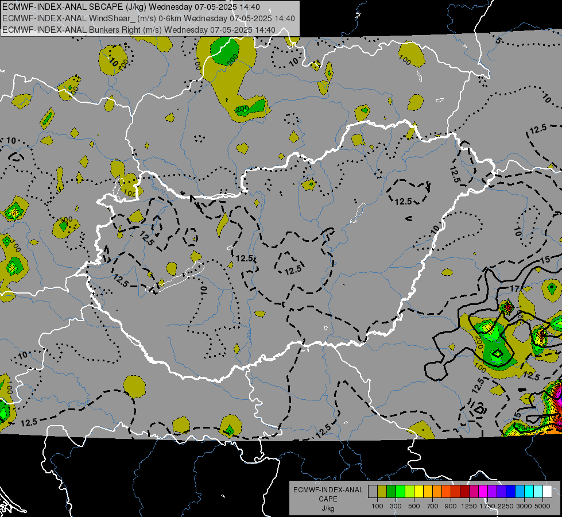Click the white swatch at legend end
This screenshot has height=517, width=562.
[548, 492]
